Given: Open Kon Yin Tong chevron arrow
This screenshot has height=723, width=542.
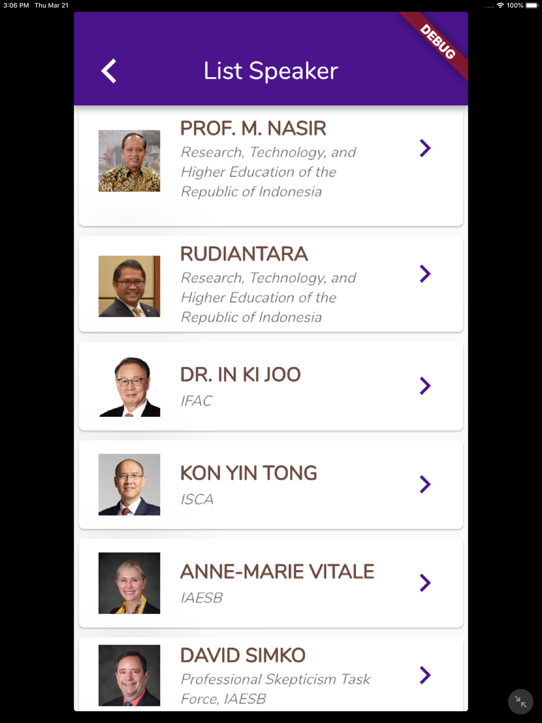Looking at the screenshot, I should coord(425,484).
